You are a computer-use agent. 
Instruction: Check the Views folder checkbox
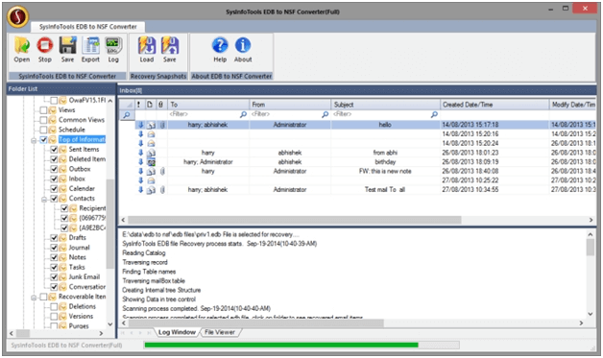(x=43, y=110)
